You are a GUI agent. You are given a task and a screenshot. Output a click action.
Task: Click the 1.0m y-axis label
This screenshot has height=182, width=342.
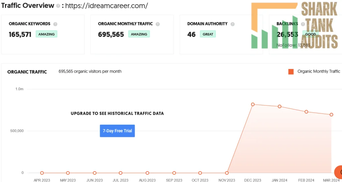pos(19,89)
